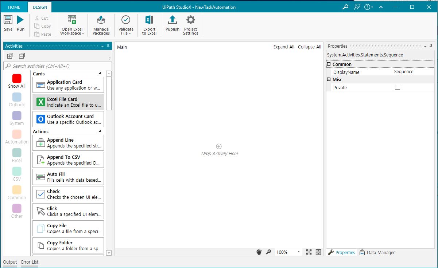Paste from the clipboard

[x=43, y=34]
